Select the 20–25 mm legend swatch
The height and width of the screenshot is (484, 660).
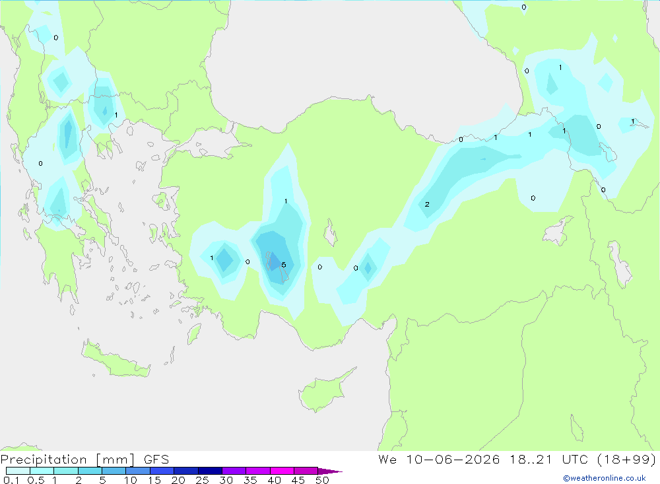coord(185,471)
